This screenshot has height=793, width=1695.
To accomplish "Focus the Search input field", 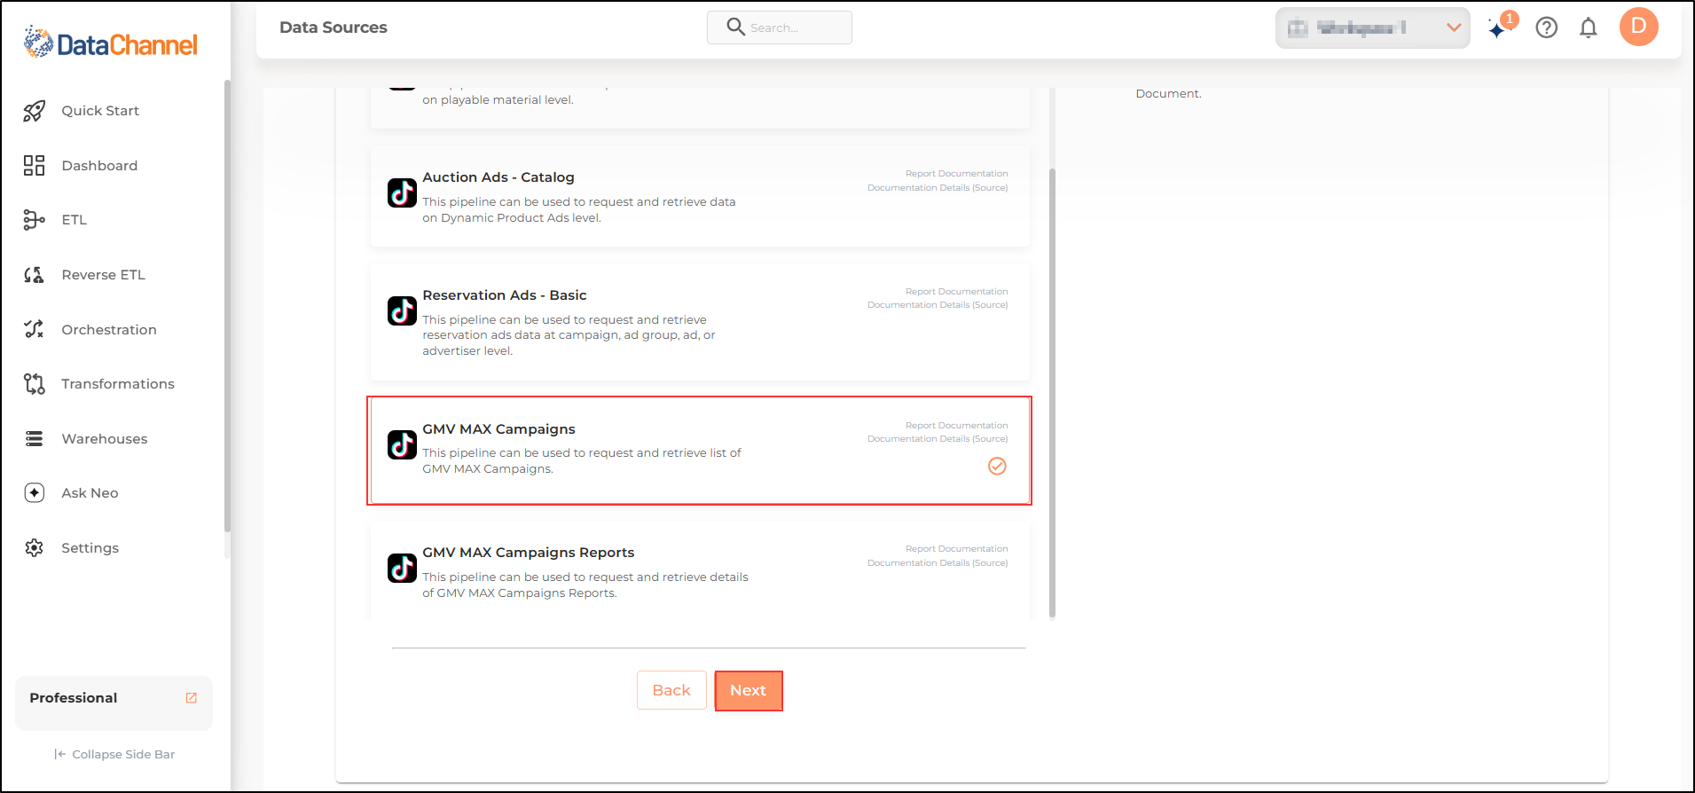I will tap(780, 27).
